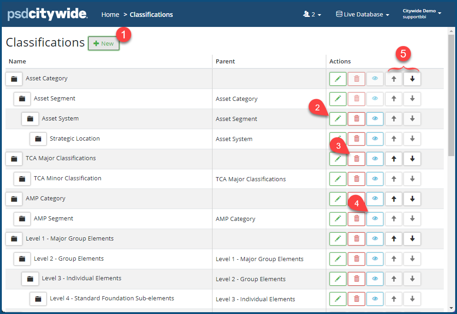Delete Level 4 - Standard Foundation Sub-elements

356,299
